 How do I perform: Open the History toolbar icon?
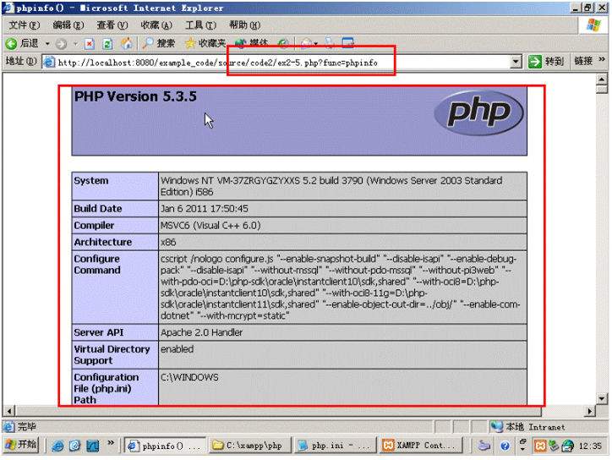283,44
